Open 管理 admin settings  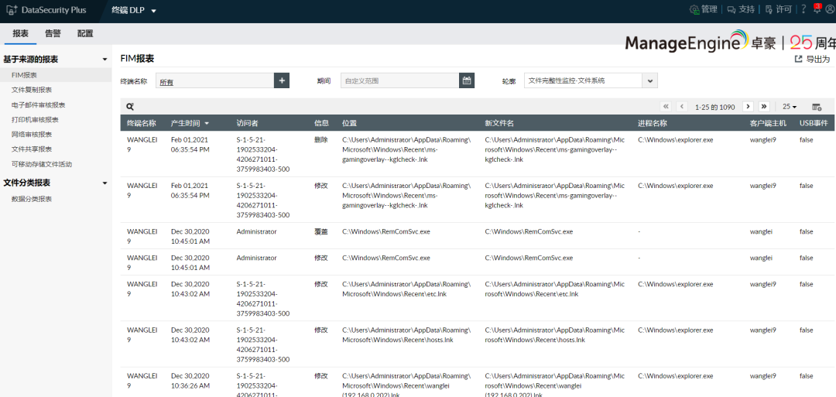point(703,9)
